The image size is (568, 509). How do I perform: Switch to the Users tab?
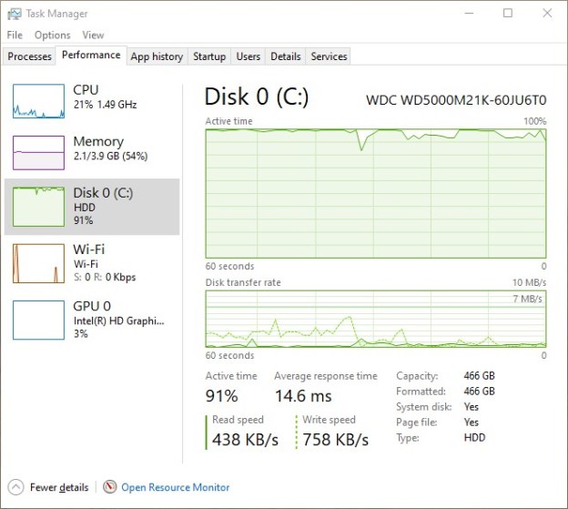pyautogui.click(x=248, y=56)
